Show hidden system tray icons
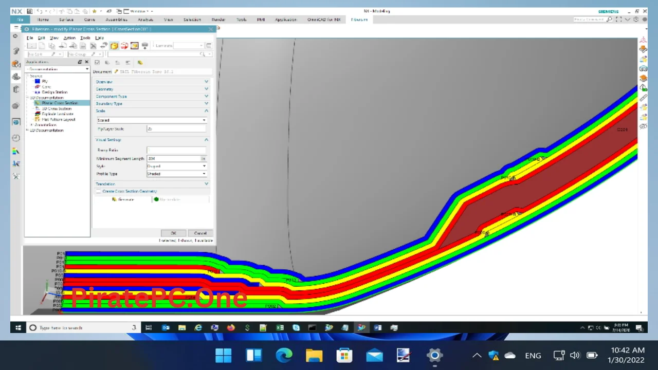 [x=477, y=355]
